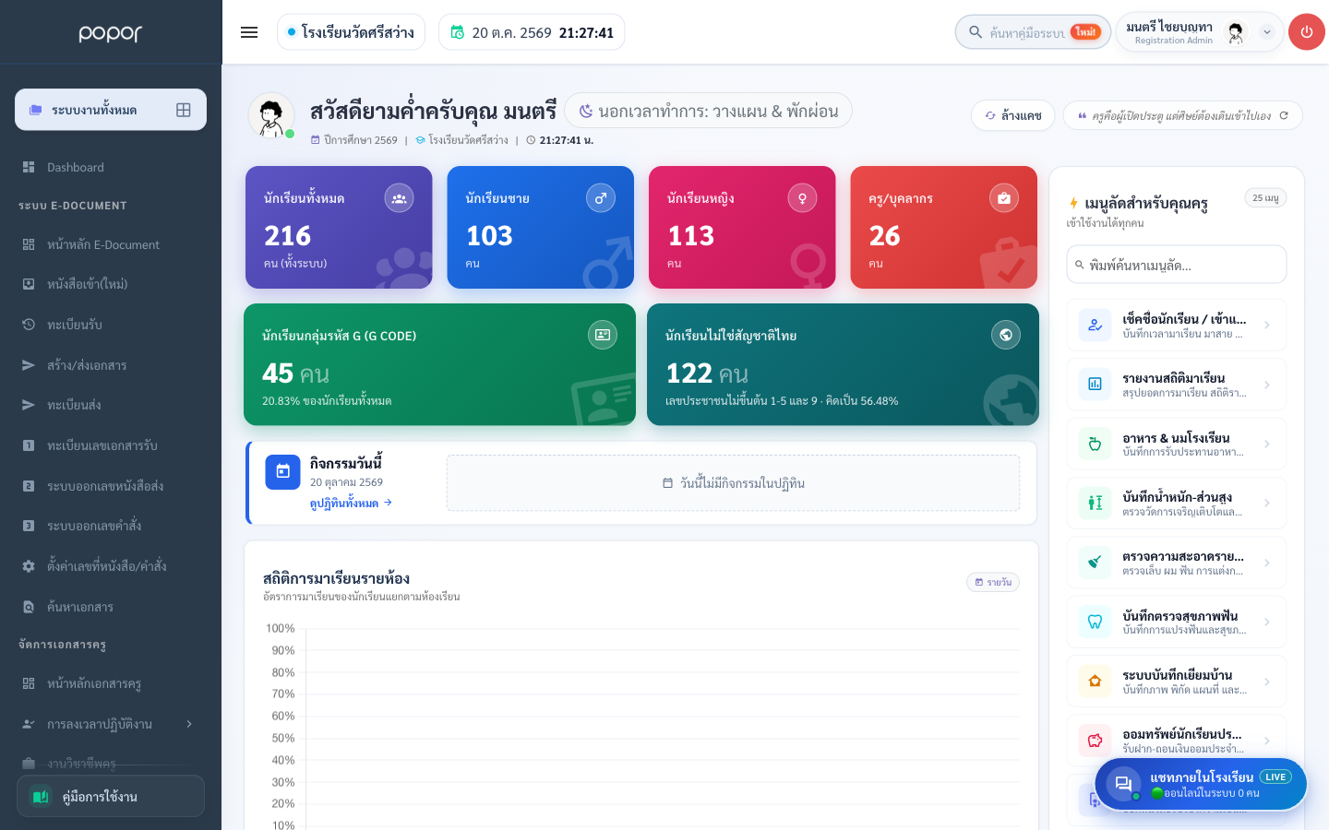Click the user avatar in the top bar
1329x830 pixels.
click(x=1236, y=32)
